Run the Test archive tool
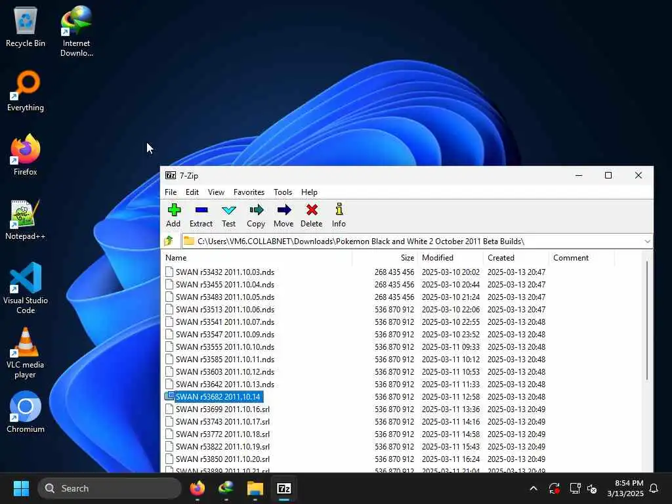672x504 pixels. (x=229, y=215)
